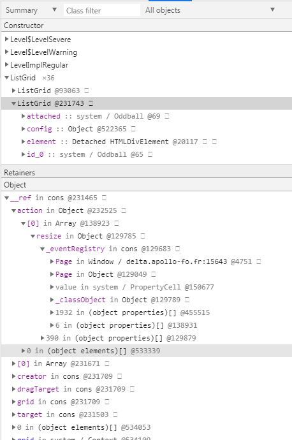292x440 pixels.
Task: Expand the config :: Object @522365 property
Action: [x=24, y=129]
